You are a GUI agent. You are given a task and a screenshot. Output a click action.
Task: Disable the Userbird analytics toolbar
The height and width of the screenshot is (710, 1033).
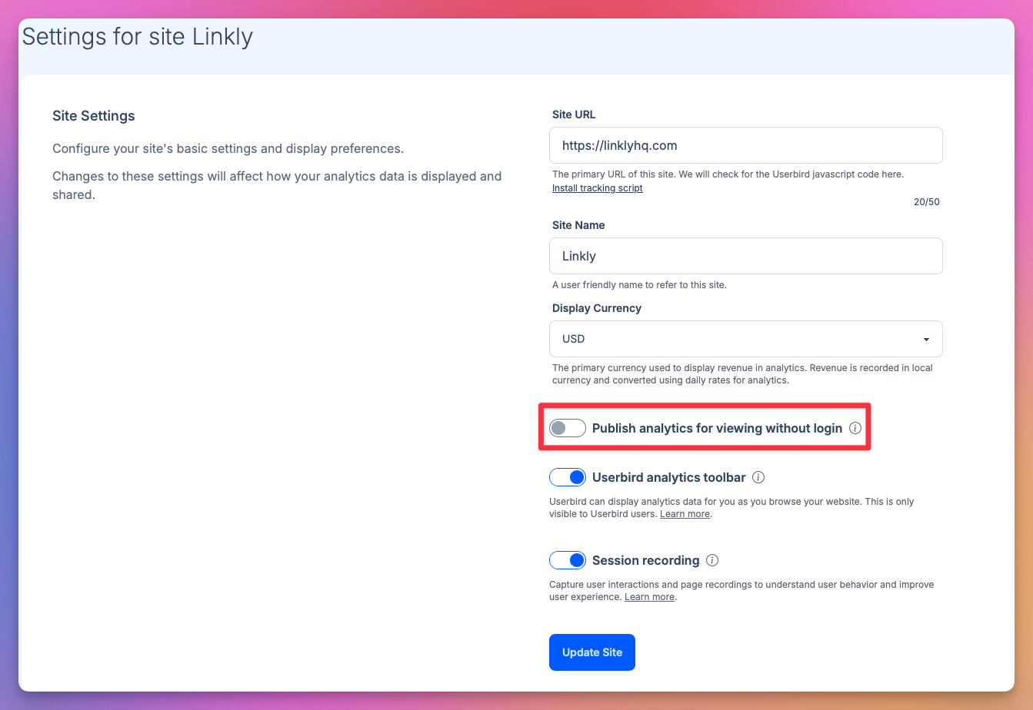click(x=567, y=477)
